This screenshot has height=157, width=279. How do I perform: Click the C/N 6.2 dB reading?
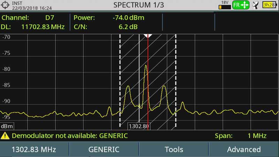pyautogui.click(x=128, y=27)
